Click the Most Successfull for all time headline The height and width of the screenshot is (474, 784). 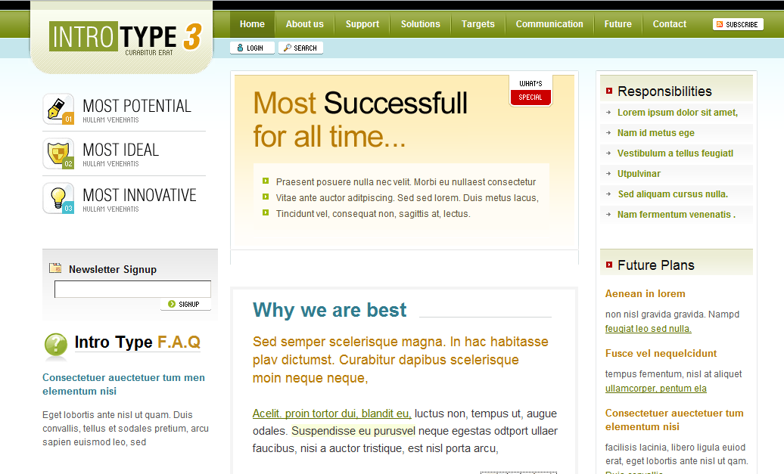(360, 119)
